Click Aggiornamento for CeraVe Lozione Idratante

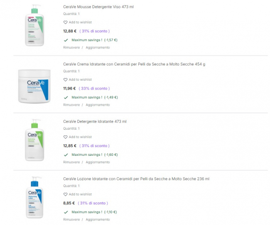(x=98, y=220)
